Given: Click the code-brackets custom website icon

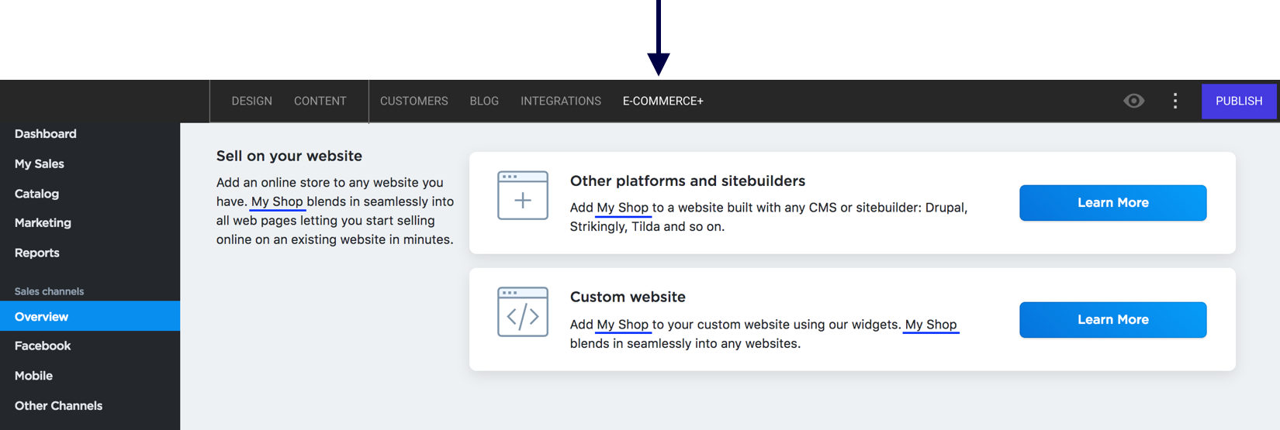Looking at the screenshot, I should pyautogui.click(x=523, y=311).
